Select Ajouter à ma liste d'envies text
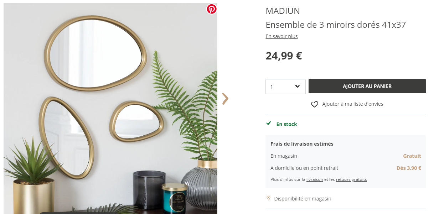The width and height of the screenshot is (429, 214). pos(353,104)
